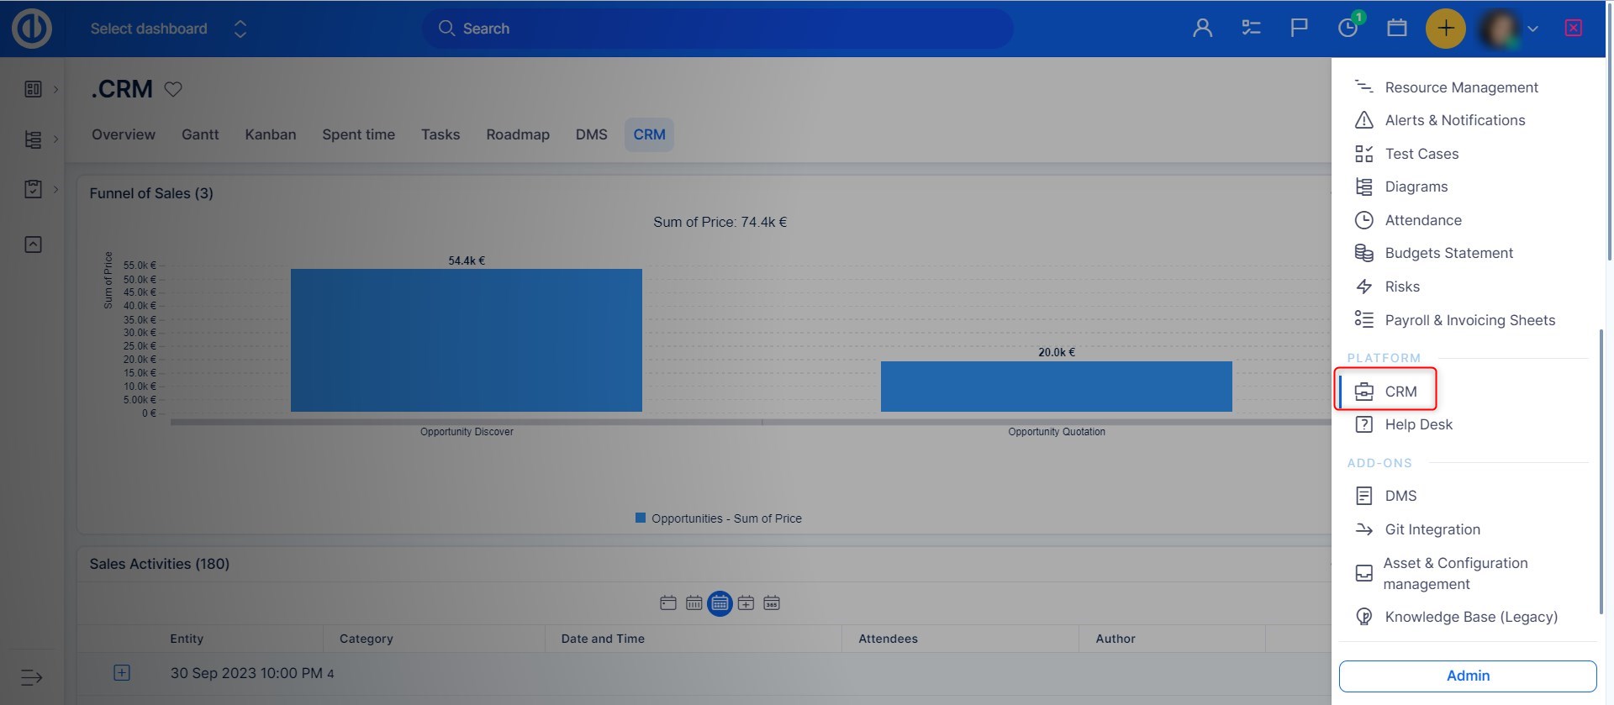Switch to the first calendar view icon
Viewport: 1614px width, 705px height.
[668, 603]
